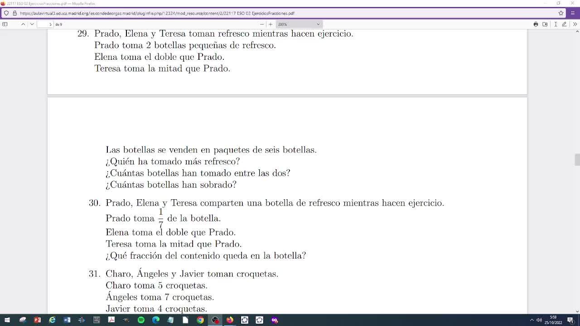580x326 pixels.
Task: Go to the previous PDF page
Action: click(23, 24)
